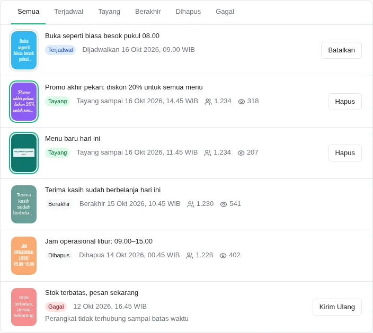Viewport: 373px width, 333px height.
Task: Switch to the Terjadwal tab
Action: (69, 12)
